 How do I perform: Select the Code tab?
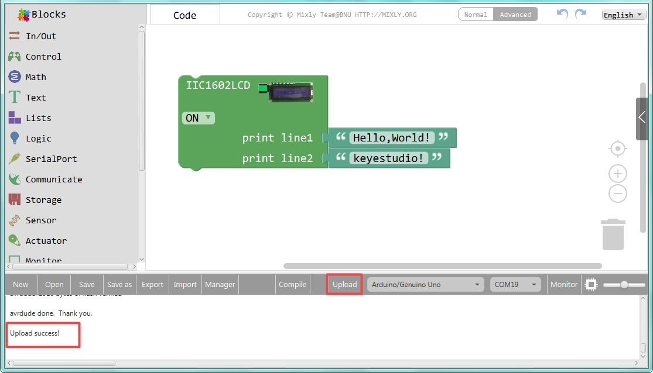184,15
